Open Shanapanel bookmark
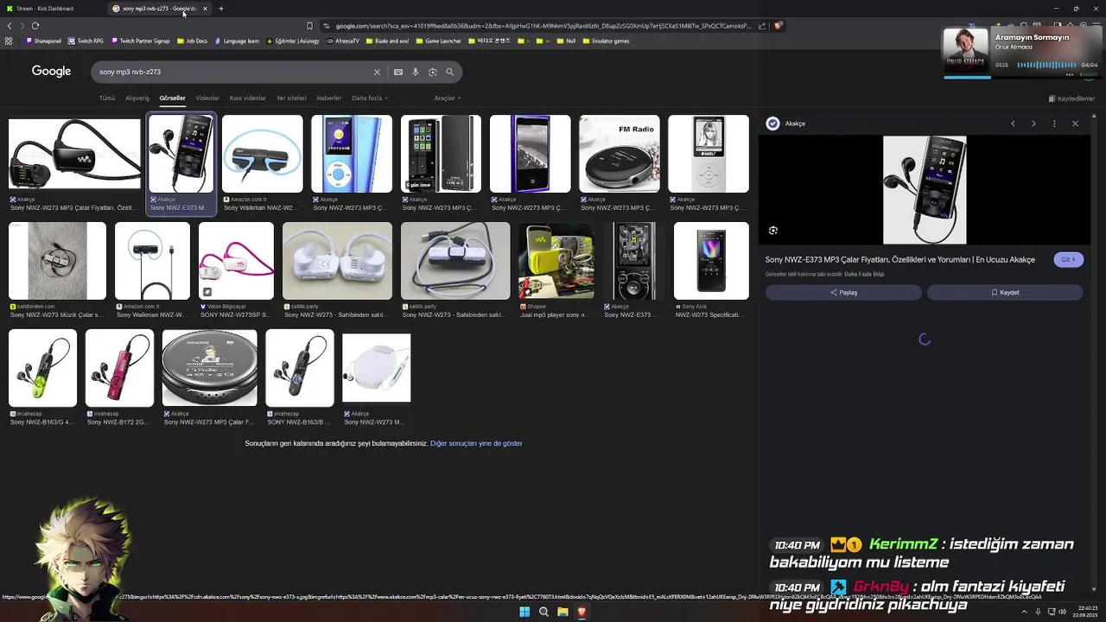 43,41
